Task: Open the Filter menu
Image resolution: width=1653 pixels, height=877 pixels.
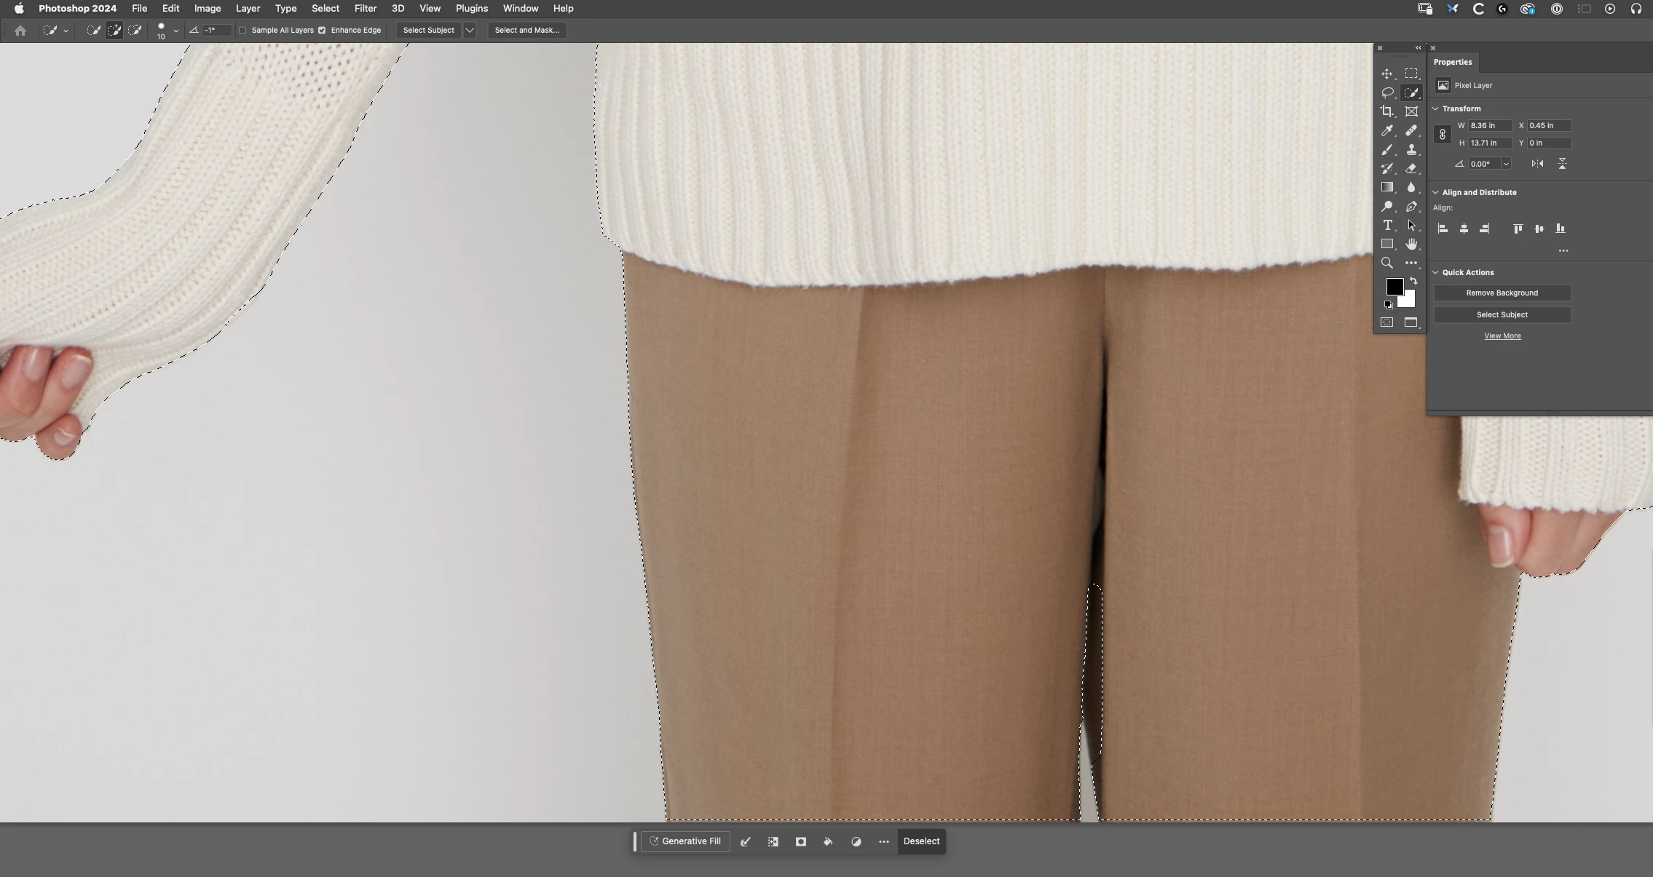Action: coord(365,8)
